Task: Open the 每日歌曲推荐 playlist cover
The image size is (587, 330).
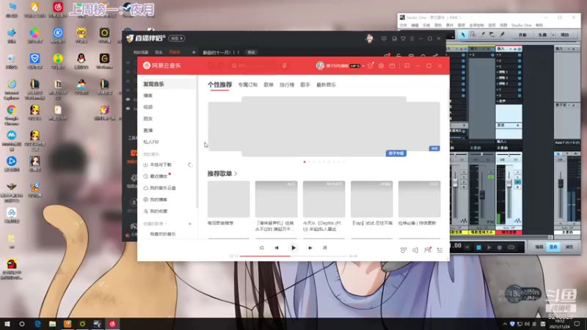Action: pyautogui.click(x=229, y=199)
